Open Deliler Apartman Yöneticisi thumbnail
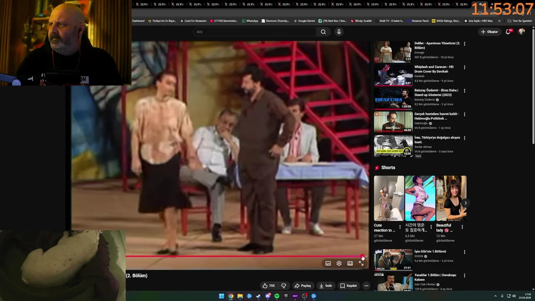Screen dimensions: 535x301 click(393, 51)
